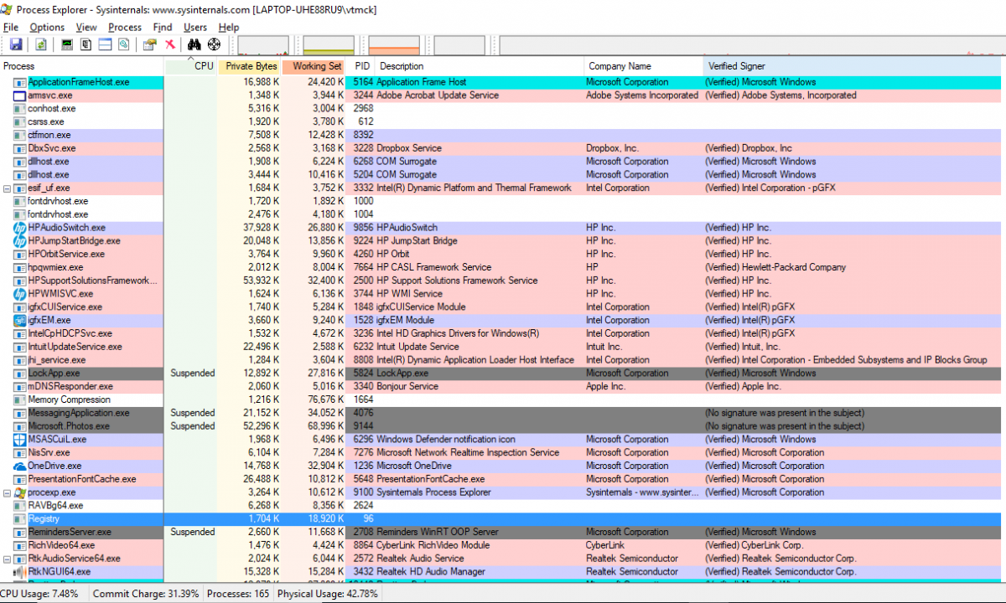Click the ApplicationFrameHost.exe process icon
The width and height of the screenshot is (1006, 603).
(20, 82)
